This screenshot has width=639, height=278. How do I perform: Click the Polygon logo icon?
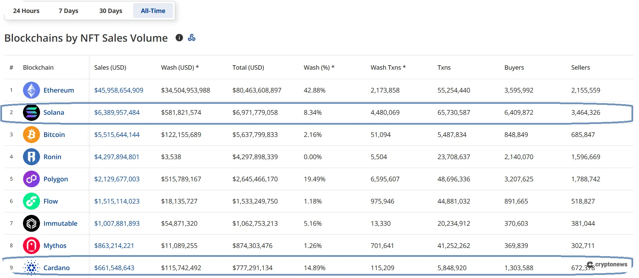[x=31, y=179]
